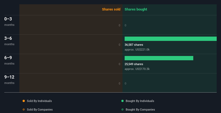The width and height of the screenshot is (221, 113).
Task: Click the green bar for 3–6 months
Action: pos(171,39)
